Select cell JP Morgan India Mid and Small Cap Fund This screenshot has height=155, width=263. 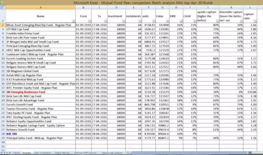tap(41, 42)
